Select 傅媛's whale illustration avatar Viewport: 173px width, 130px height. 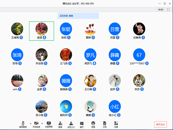(x=90, y=106)
